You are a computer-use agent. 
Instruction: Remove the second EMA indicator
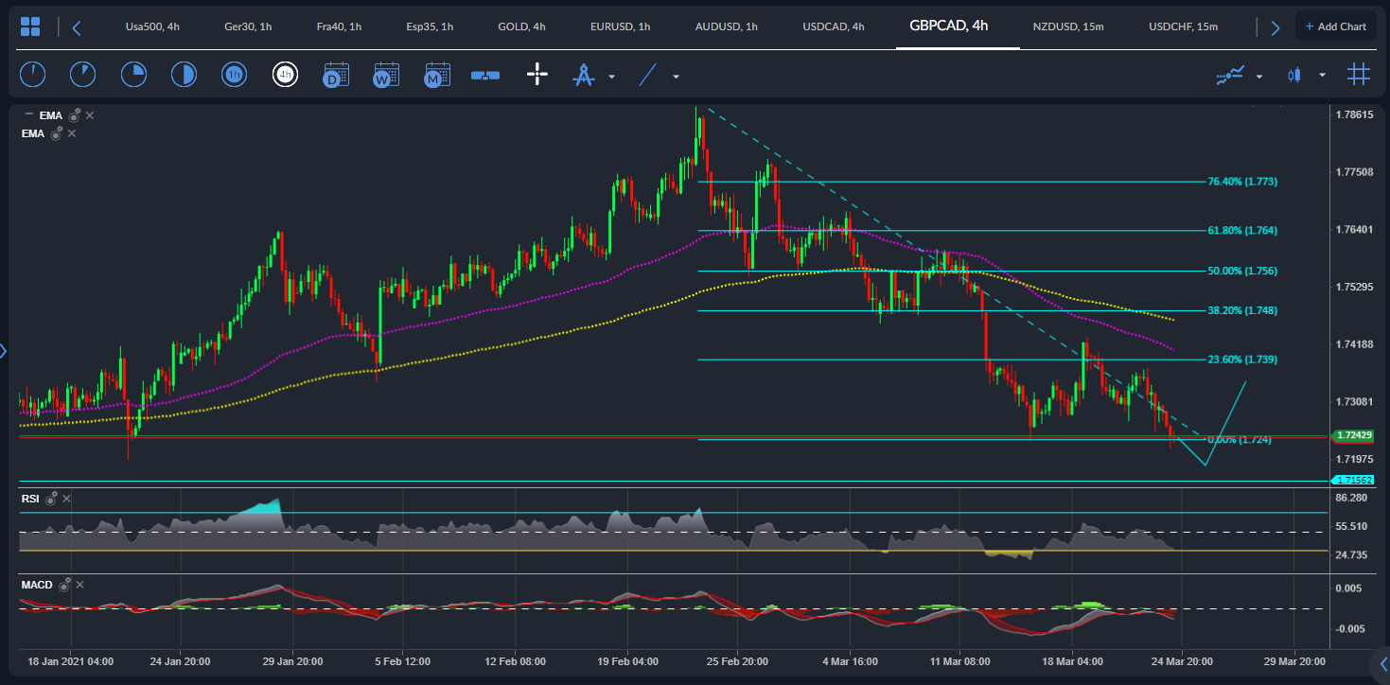pyautogui.click(x=72, y=133)
